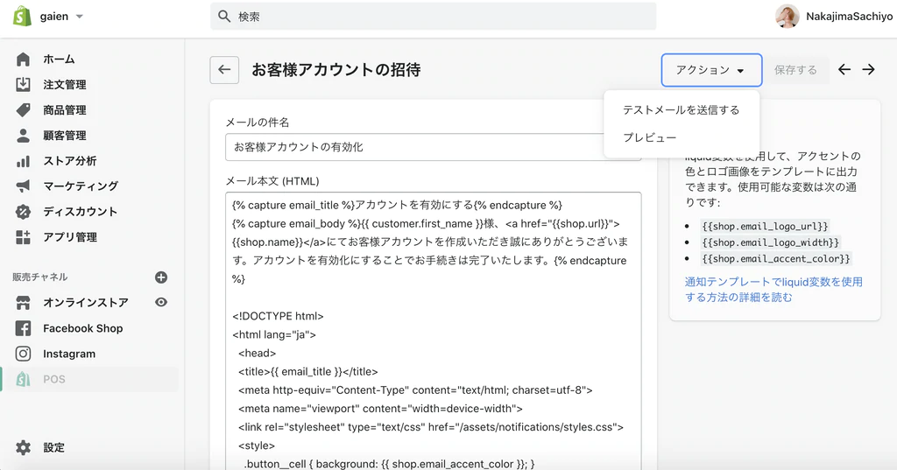Click the 検索 search bar
This screenshot has height=470, width=897.
tap(433, 17)
